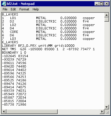
Task: Click the vertical scrollbar thumb
Action: 107,19
